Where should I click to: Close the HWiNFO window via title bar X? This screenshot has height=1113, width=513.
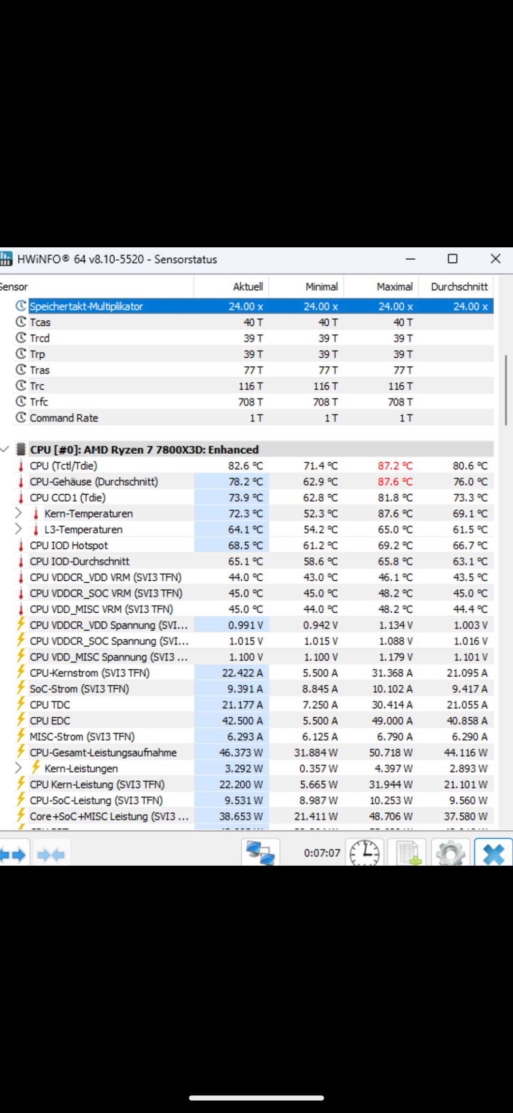click(495, 259)
